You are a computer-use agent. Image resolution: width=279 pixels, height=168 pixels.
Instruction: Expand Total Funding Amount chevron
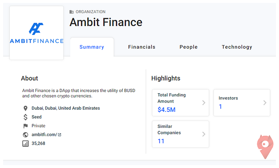[204, 103]
